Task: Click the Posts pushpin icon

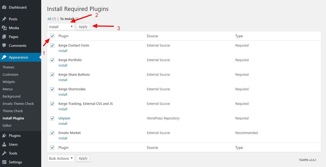Action: pyautogui.click(x=4, y=19)
